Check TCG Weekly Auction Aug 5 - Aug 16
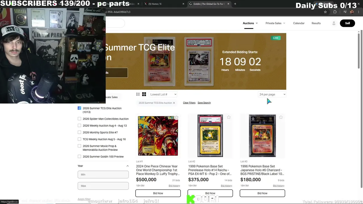 point(79,139)
